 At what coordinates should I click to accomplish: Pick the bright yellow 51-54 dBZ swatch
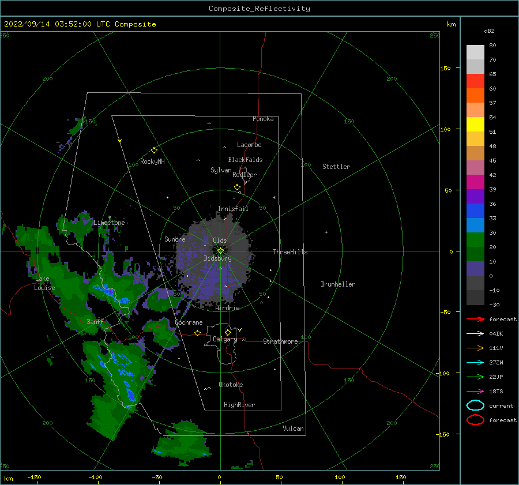click(475, 125)
